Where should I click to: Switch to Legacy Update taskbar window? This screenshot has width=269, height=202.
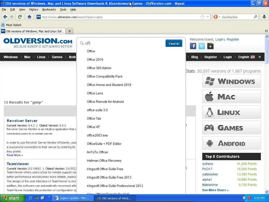tap(73, 198)
